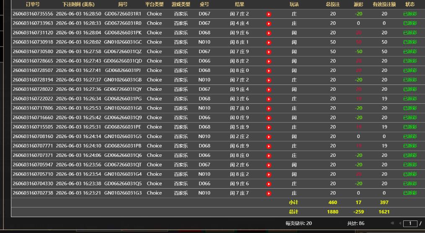Click the 结果 column header
The height and width of the screenshot is (233, 425).
pos(239,4)
